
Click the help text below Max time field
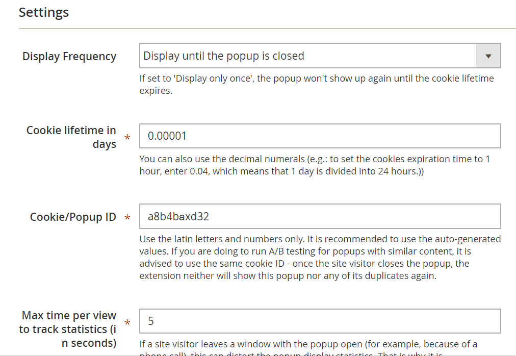pyautogui.click(x=308, y=345)
